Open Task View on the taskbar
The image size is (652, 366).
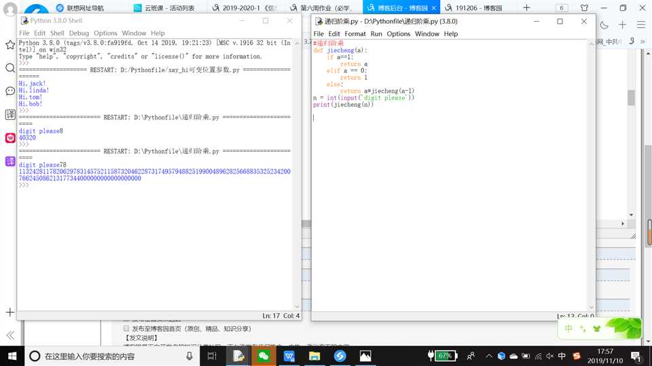coord(212,356)
